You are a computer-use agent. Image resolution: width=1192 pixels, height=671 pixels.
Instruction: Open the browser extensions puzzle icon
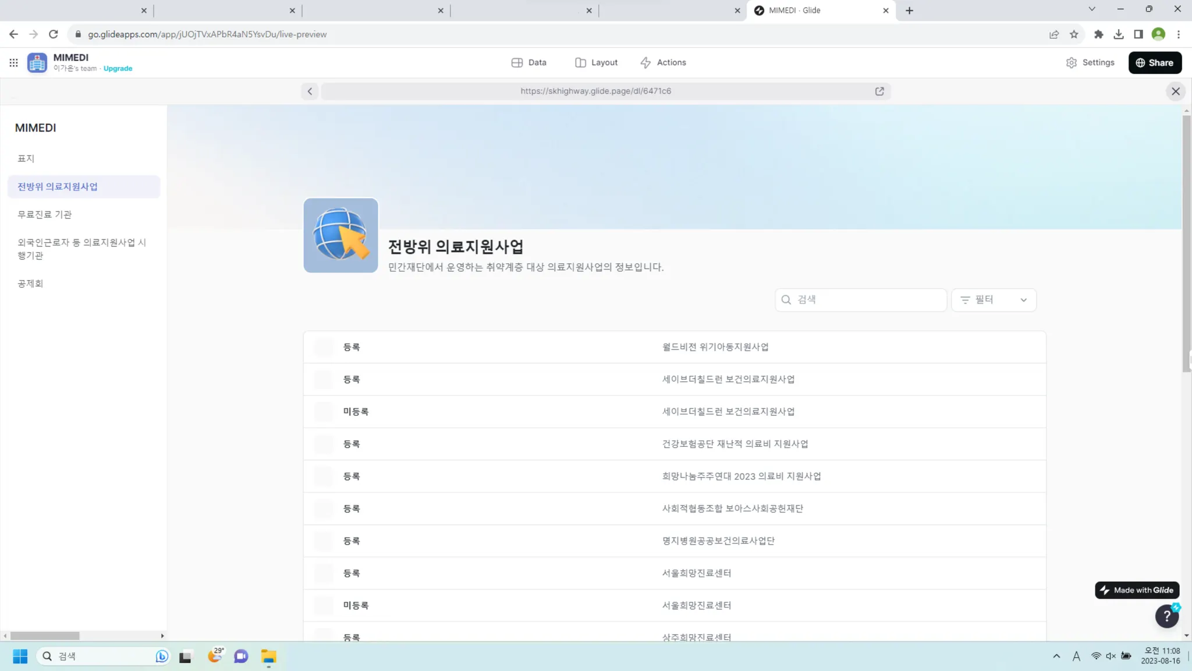[x=1098, y=34]
